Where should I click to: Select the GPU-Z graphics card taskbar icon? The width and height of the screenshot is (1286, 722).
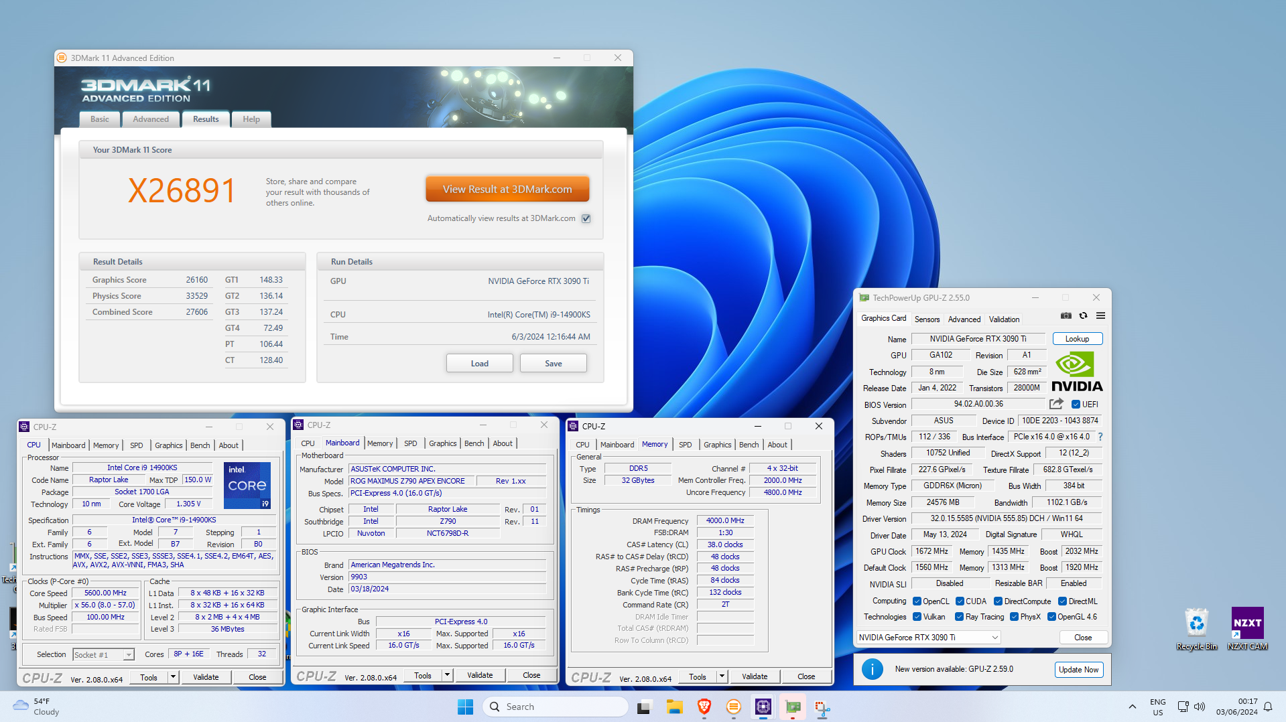pyautogui.click(x=793, y=707)
